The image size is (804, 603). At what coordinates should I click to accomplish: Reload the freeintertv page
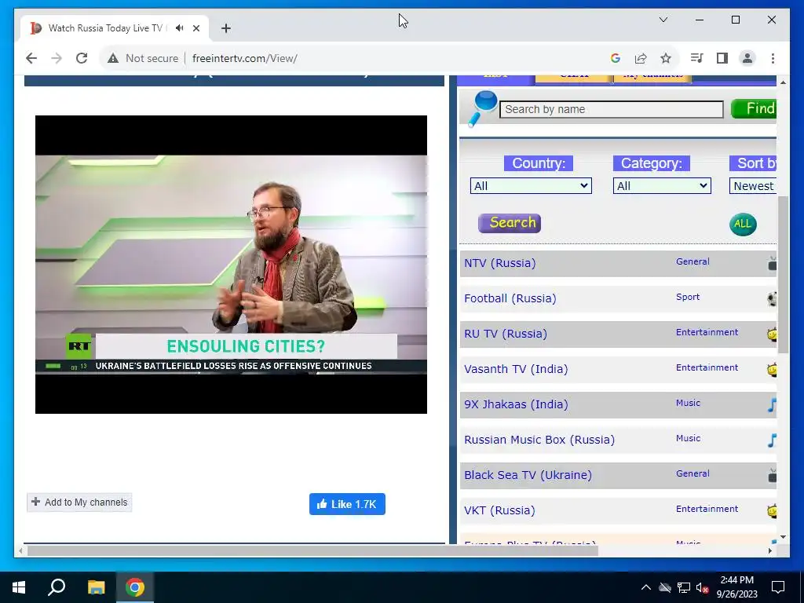point(82,58)
